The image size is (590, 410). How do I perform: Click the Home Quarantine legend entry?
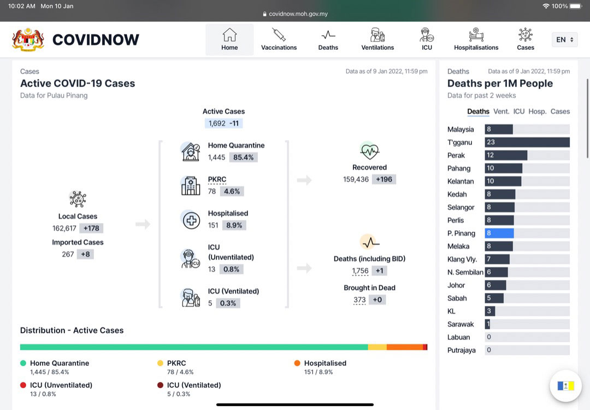55,367
